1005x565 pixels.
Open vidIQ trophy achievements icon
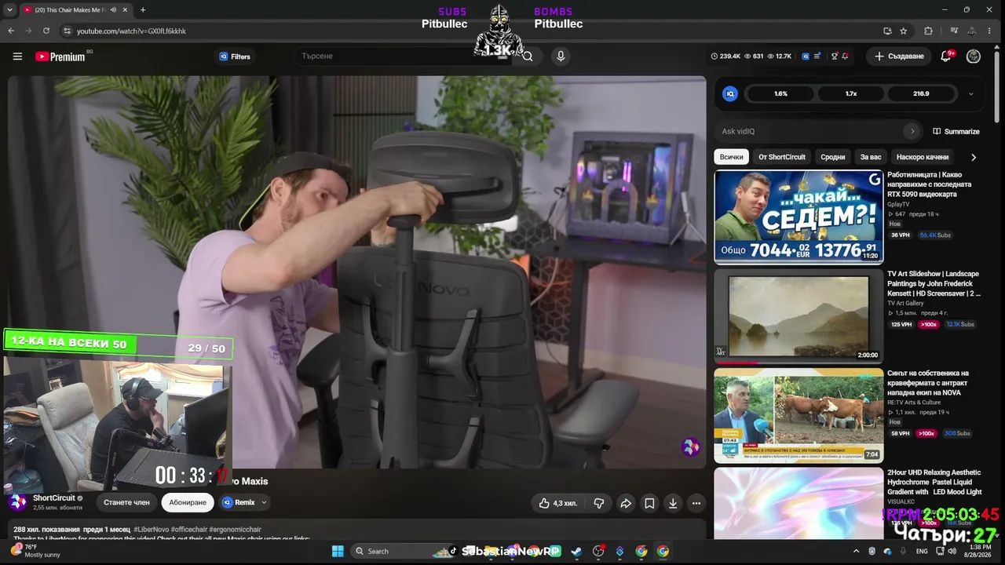click(x=835, y=56)
